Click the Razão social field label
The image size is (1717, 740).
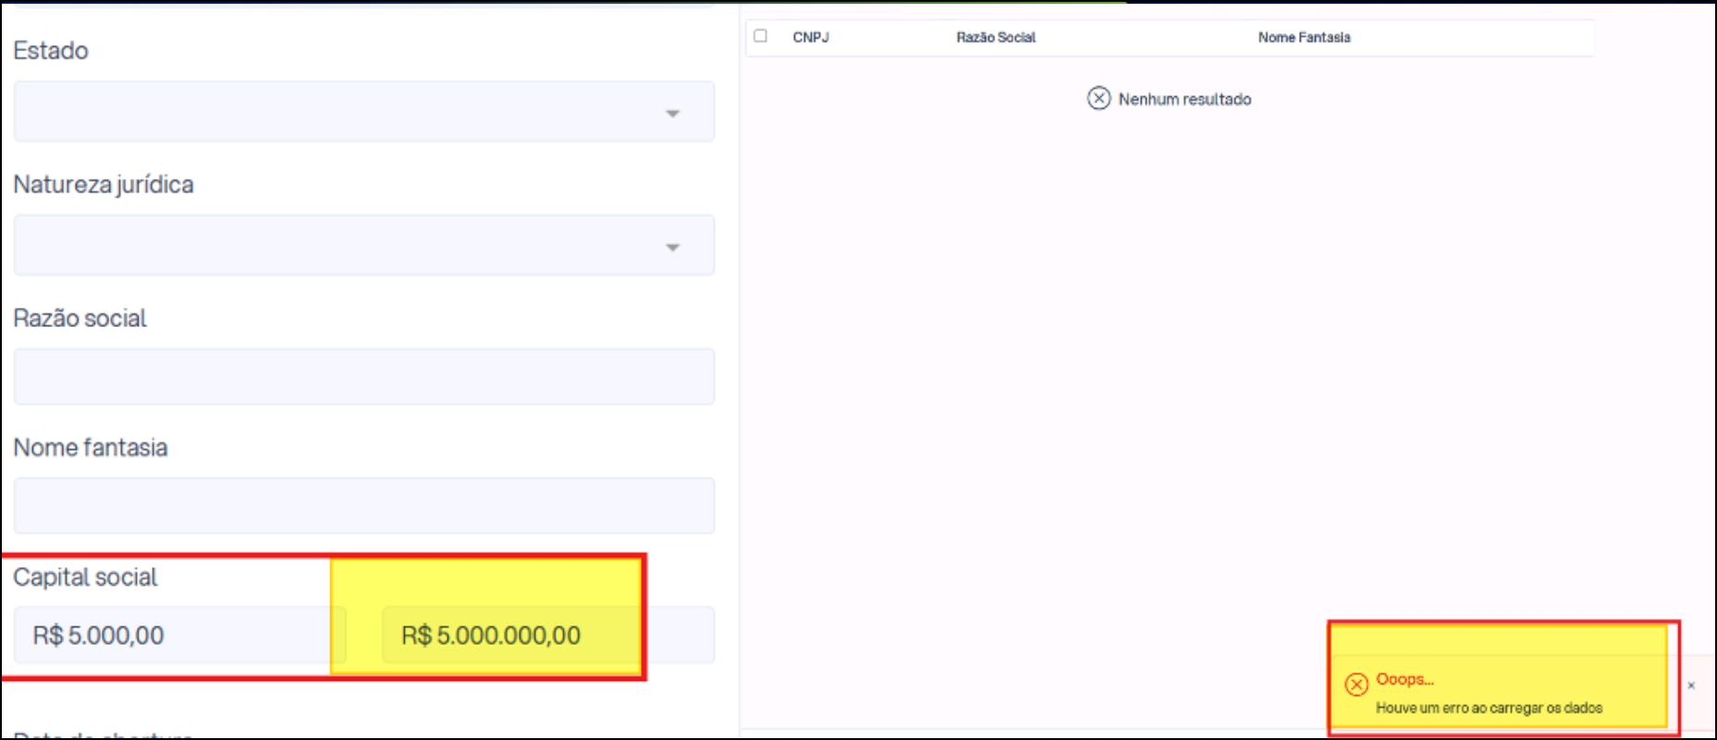click(x=80, y=319)
